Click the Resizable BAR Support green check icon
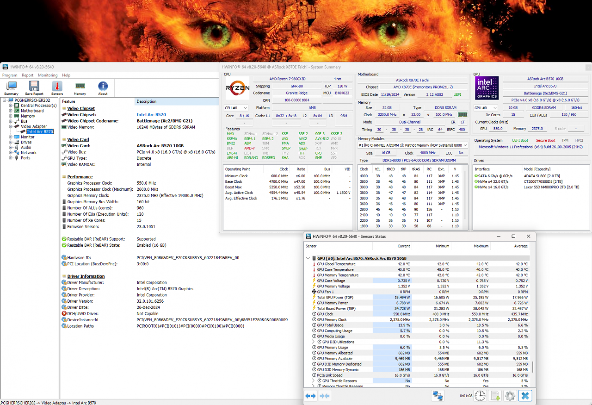Screen dimensions: 592x405 coord(64,239)
